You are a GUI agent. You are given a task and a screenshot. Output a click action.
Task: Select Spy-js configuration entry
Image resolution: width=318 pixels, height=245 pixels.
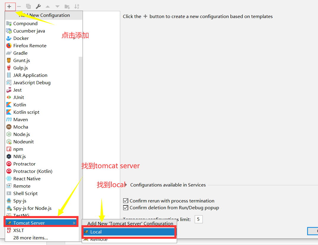click(42, 201)
